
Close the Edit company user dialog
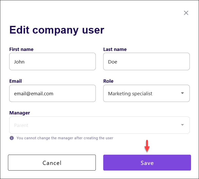[x=186, y=13]
